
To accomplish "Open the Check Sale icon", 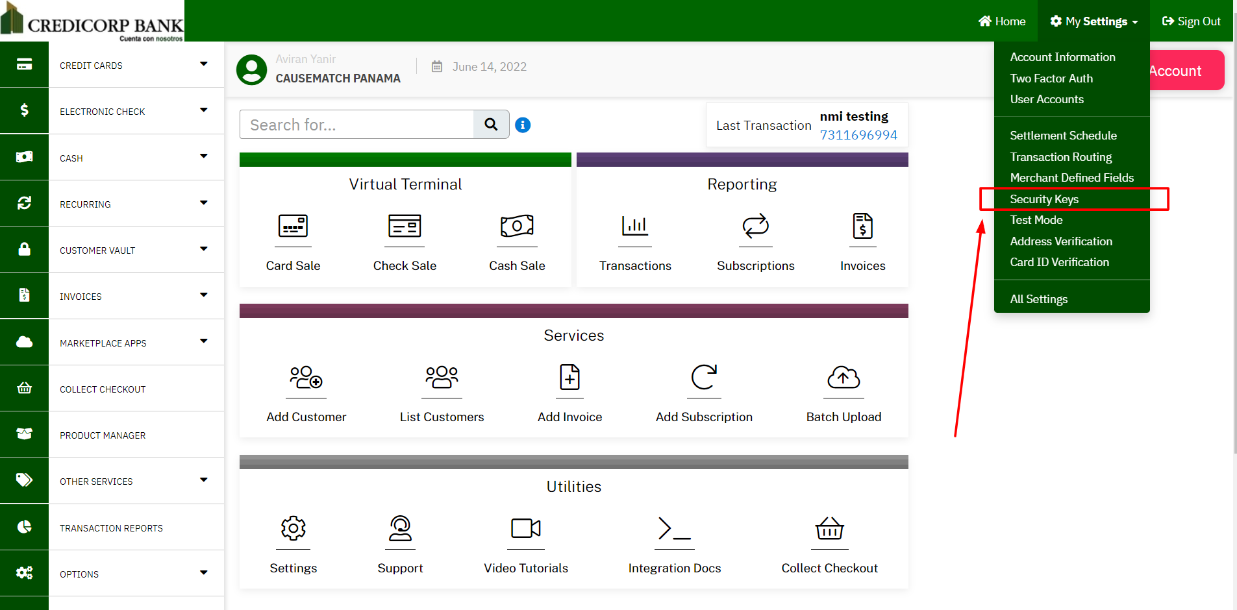I will point(405,226).
